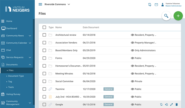185x108 pixels.
Task: Check the box for Board Members Only
Action: tap(44, 50)
